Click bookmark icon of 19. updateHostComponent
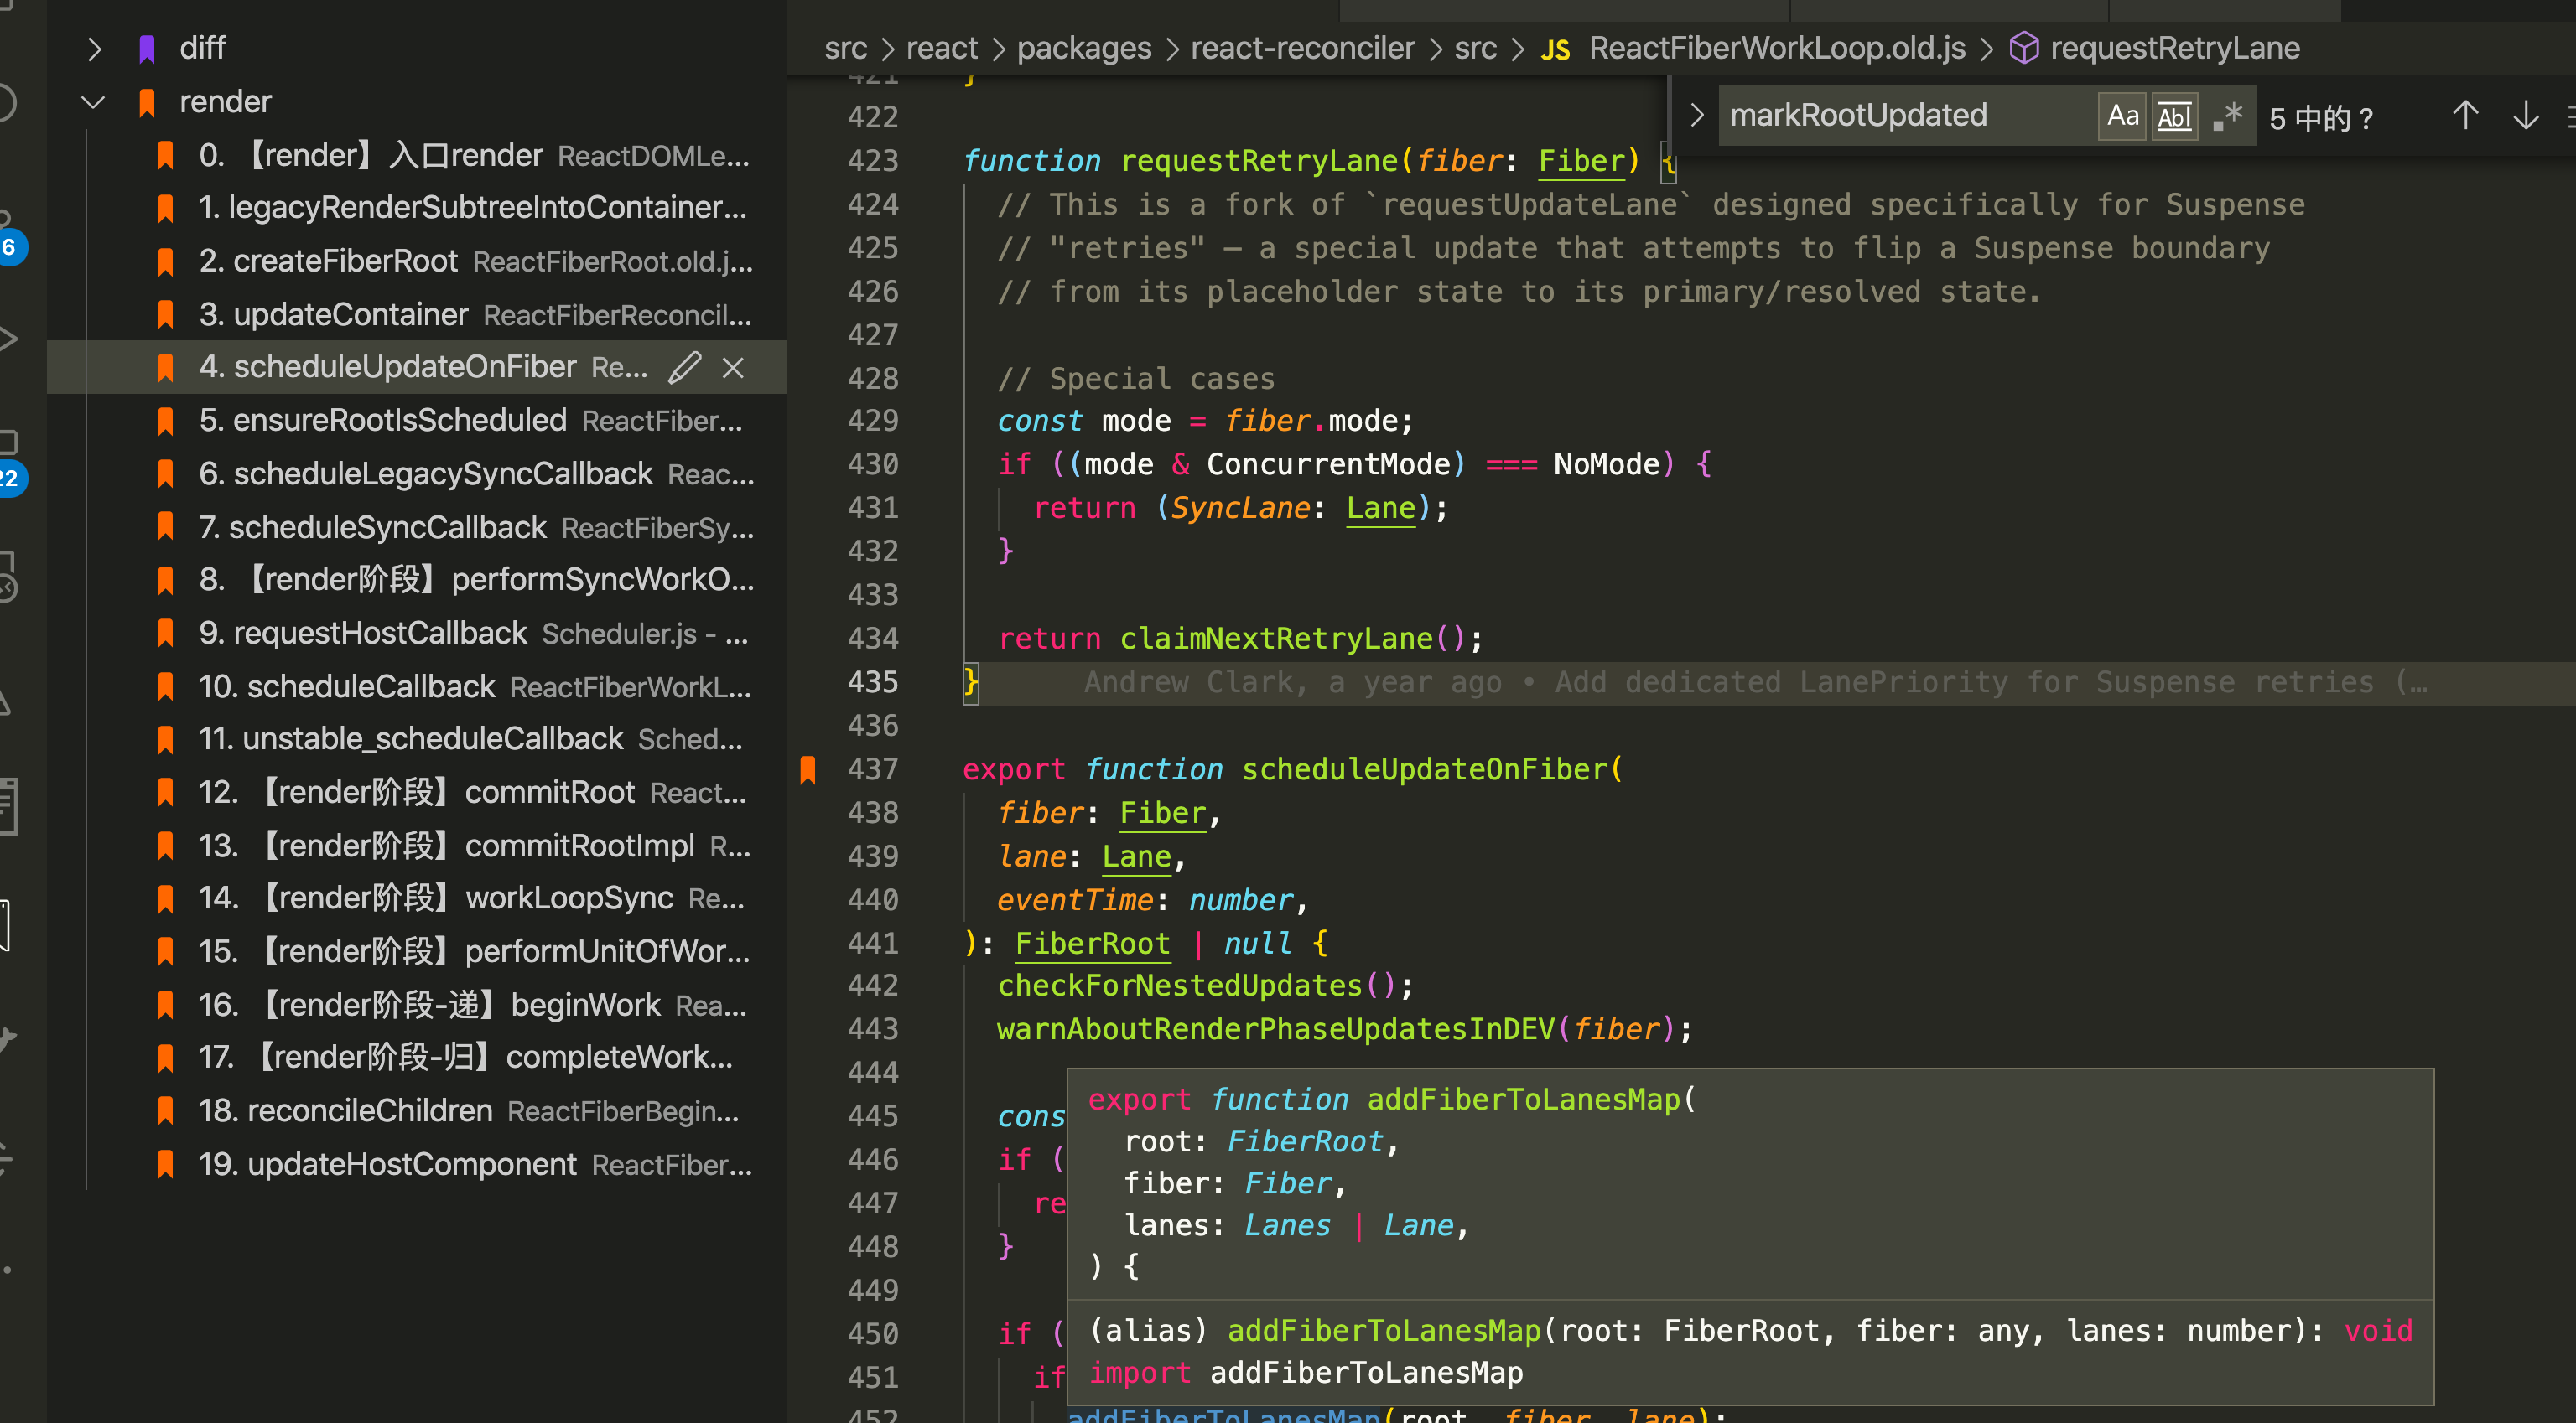Screen dimensions: 2576x1423 point(166,1164)
